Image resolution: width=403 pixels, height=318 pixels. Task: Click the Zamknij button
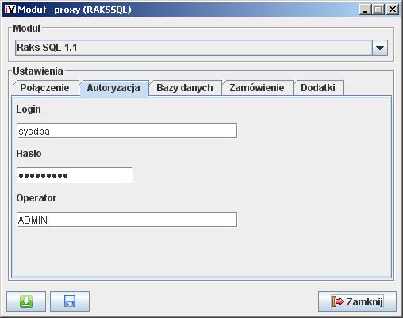[357, 301]
